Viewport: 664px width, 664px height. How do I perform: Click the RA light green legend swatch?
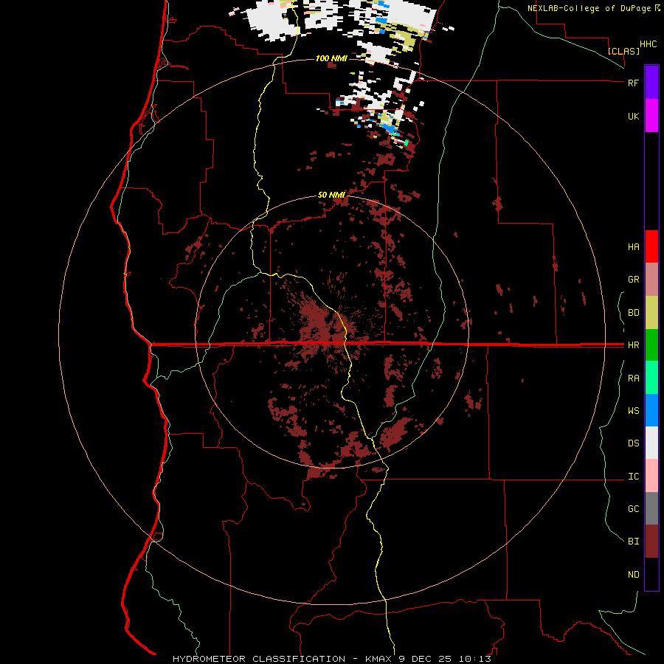651,378
